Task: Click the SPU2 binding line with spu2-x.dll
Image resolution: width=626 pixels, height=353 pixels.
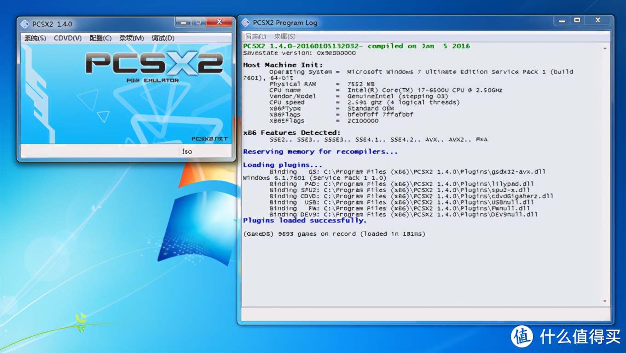Action: pyautogui.click(x=399, y=190)
